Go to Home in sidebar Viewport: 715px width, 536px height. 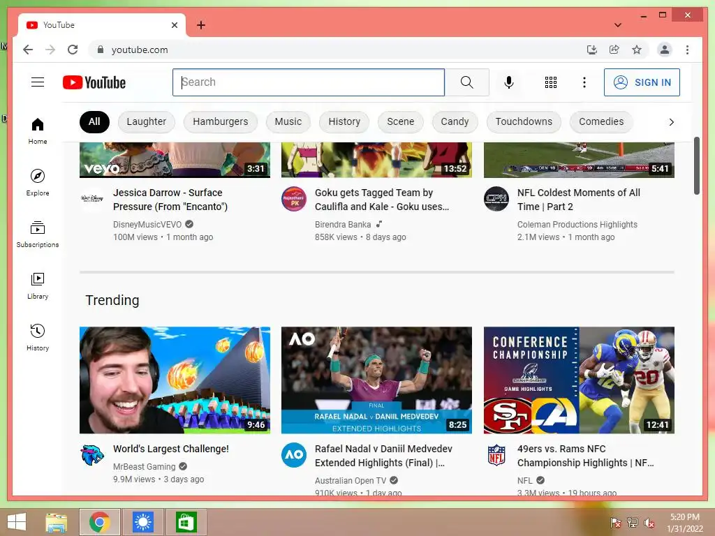click(38, 131)
